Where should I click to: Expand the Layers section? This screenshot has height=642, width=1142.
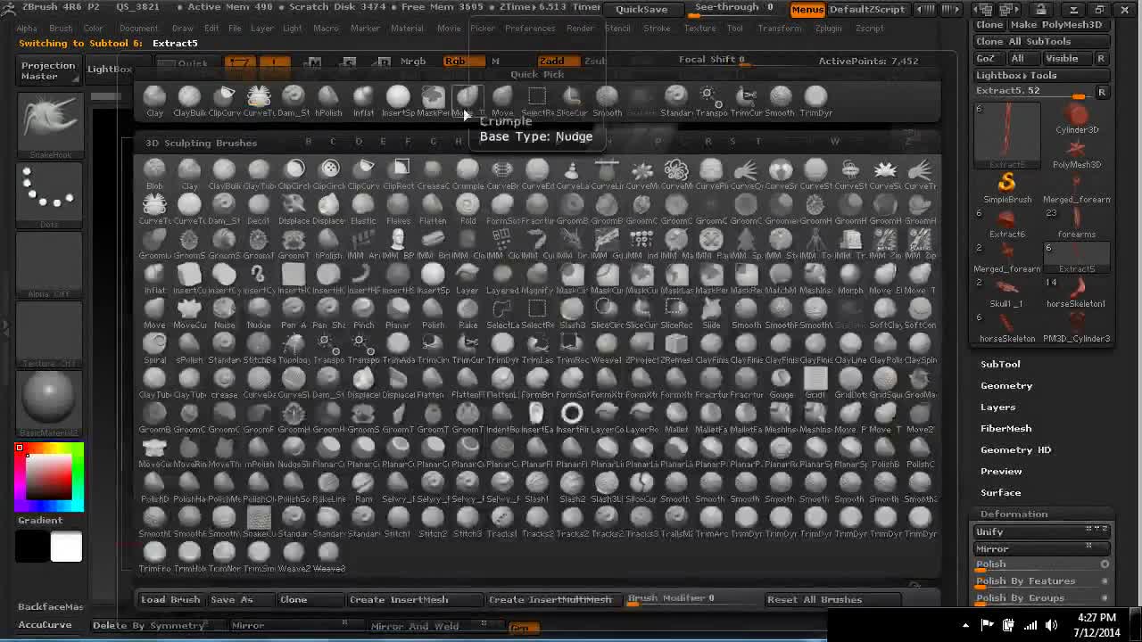(x=997, y=407)
